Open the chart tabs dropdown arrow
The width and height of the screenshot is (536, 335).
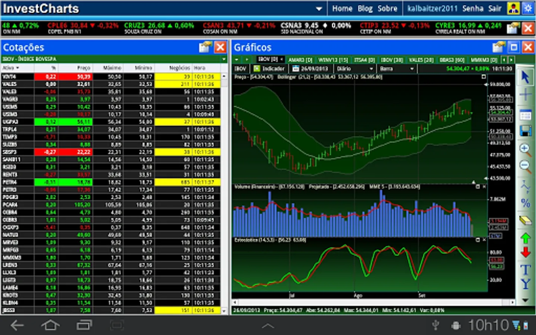237,60
